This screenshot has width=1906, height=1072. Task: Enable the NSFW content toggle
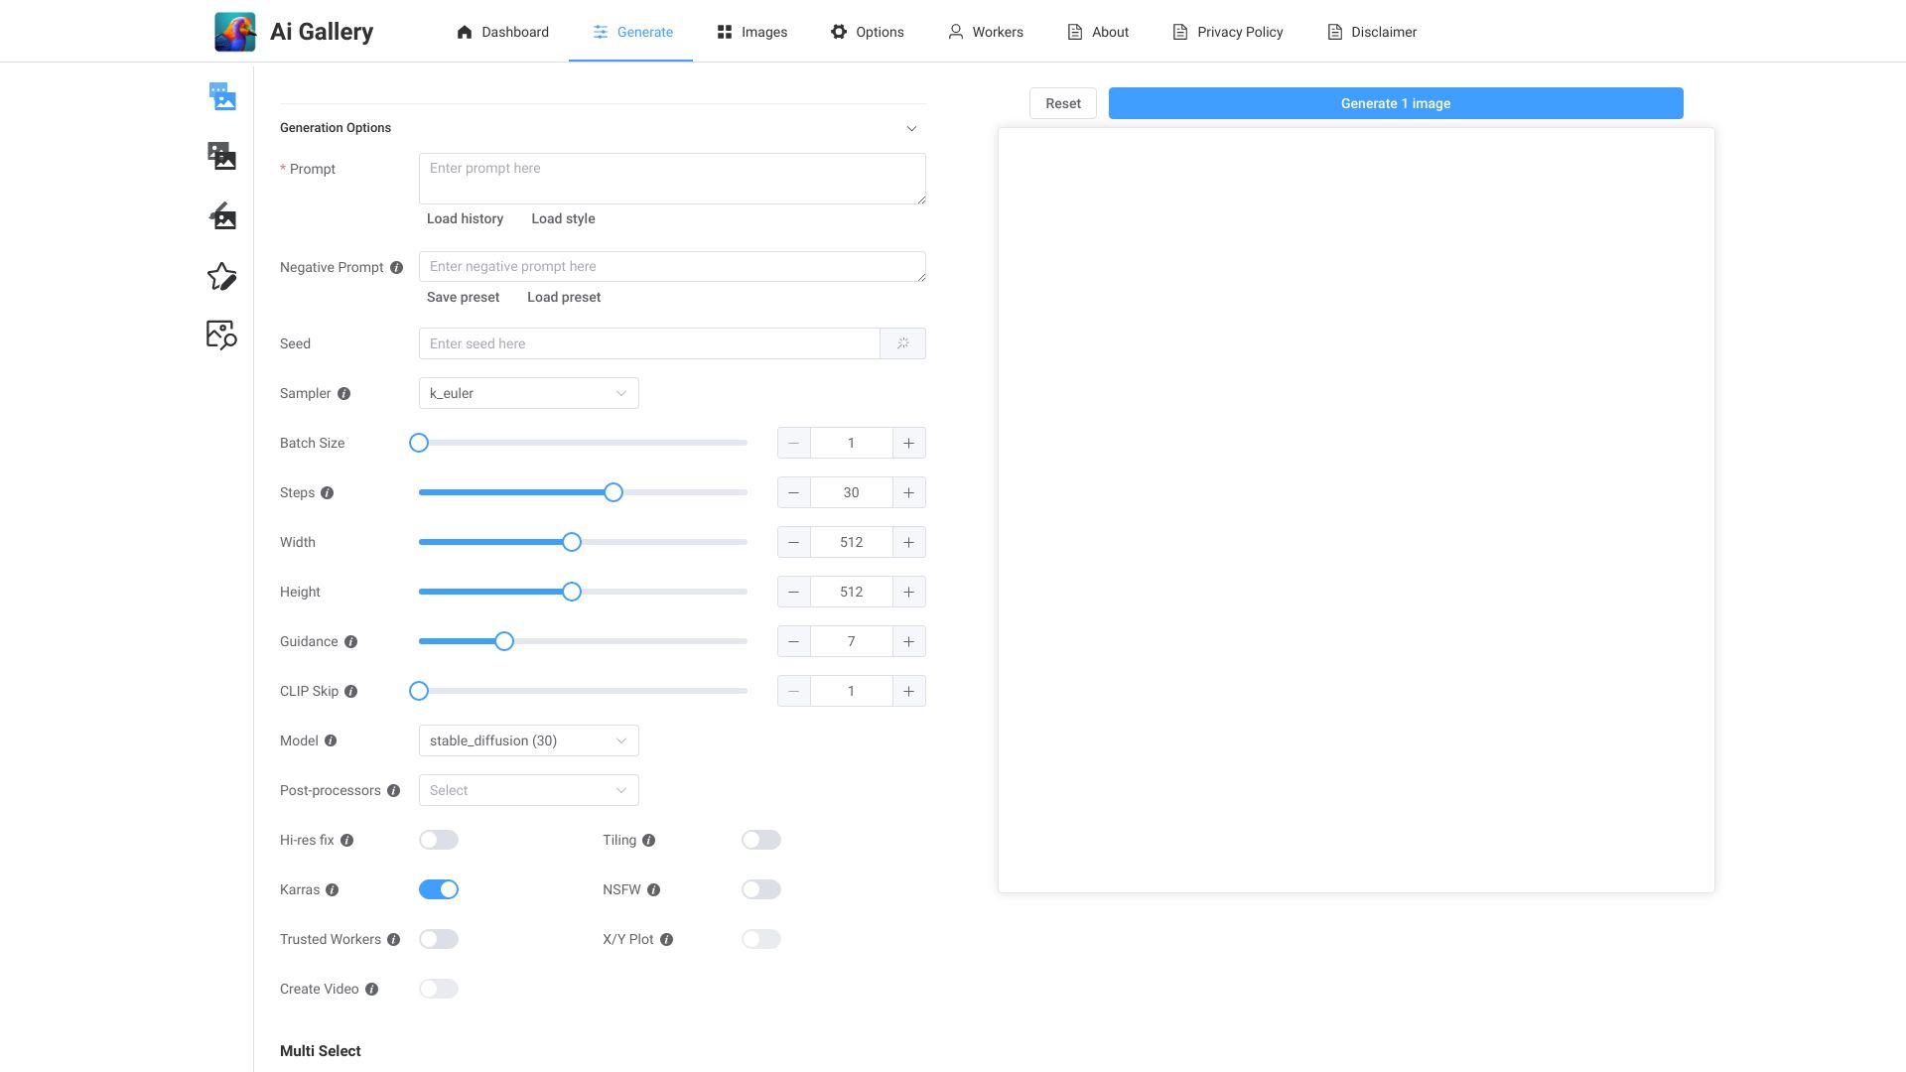pyautogui.click(x=760, y=888)
